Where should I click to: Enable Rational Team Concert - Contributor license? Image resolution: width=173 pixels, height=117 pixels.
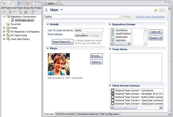tap(113, 90)
